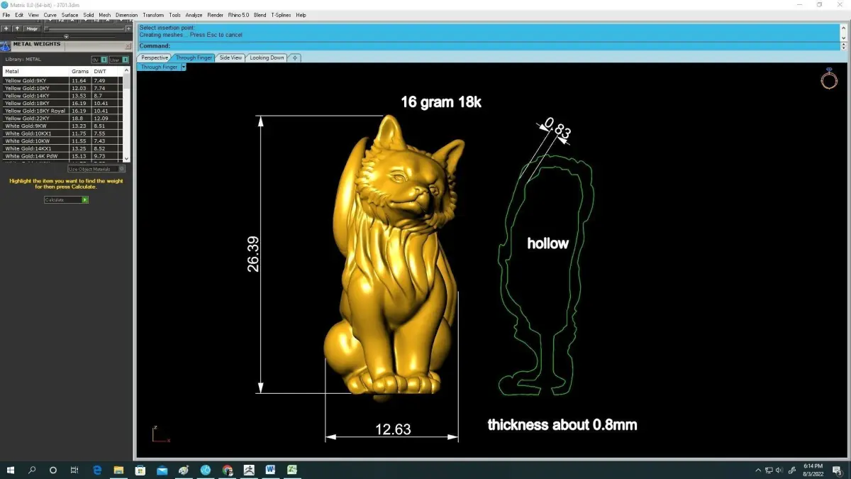The image size is (851, 479).
Task: Open Task View in taskbar
Action: pos(74,470)
